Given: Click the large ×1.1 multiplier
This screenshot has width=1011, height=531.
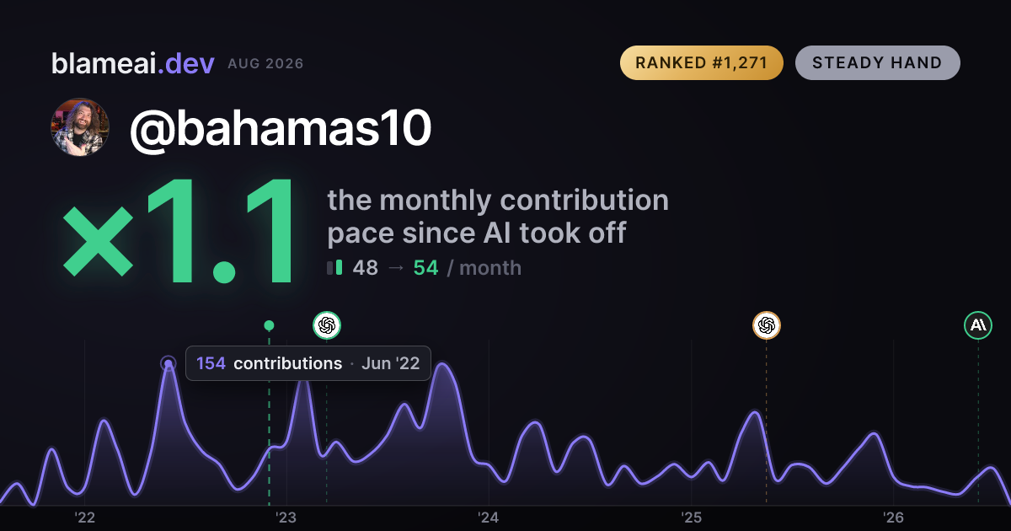Looking at the screenshot, I should tap(180, 232).
